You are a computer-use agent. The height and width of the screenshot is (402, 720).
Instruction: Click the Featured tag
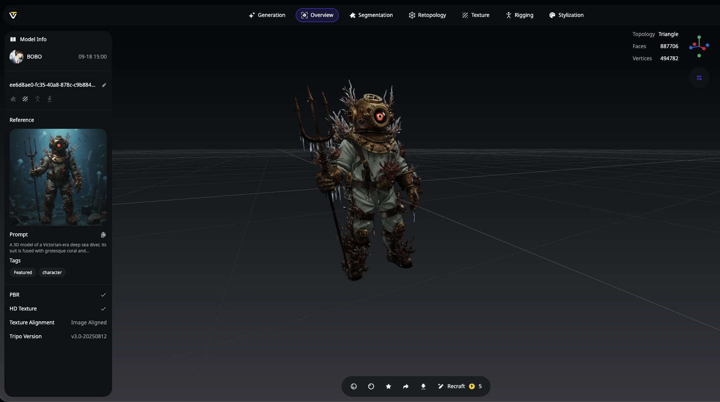click(23, 272)
